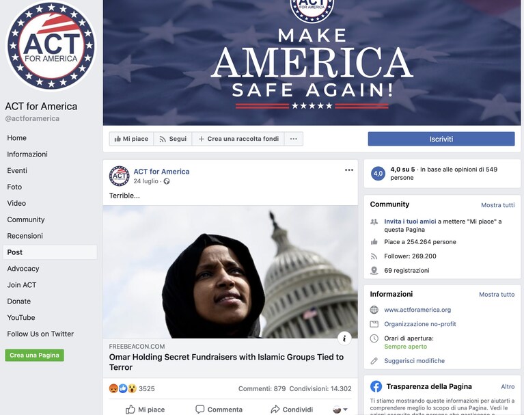The image size is (524, 415).
Task: Click the location pin icon by registrazioni
Action: point(374,271)
